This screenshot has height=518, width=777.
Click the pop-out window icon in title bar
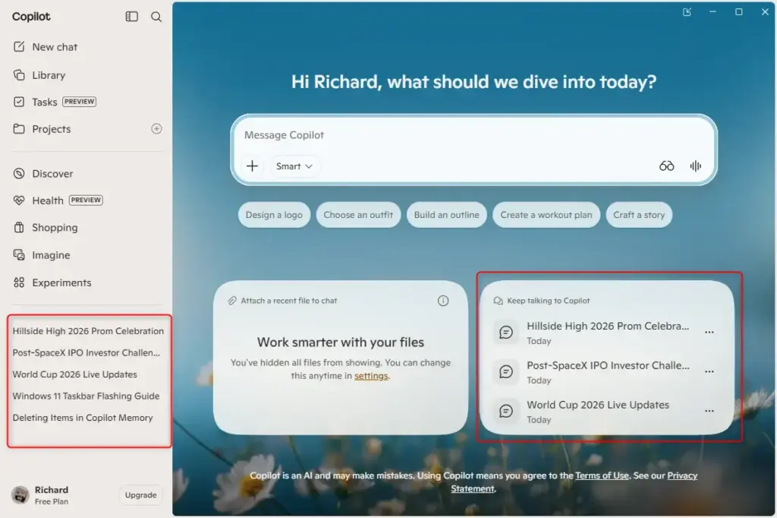pos(687,12)
